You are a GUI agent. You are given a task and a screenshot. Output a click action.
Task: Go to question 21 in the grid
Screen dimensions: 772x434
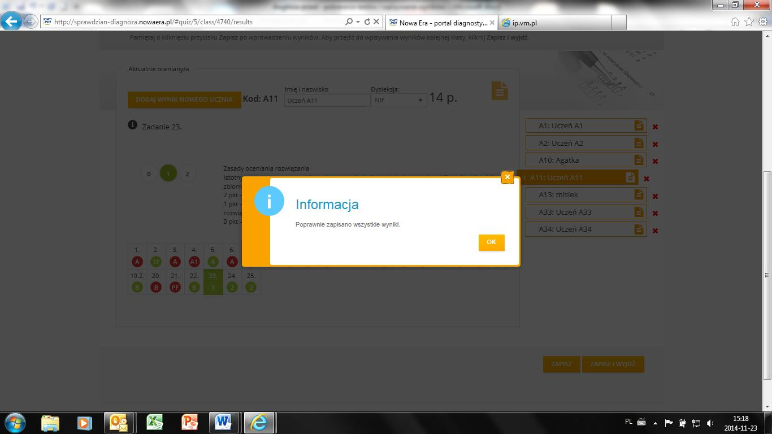coord(175,282)
